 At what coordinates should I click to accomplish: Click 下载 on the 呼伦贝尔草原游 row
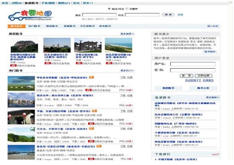(123, 78)
